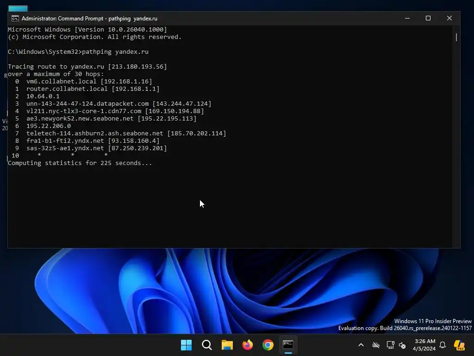Launch Firefox from the taskbar
474x356 pixels.
(x=248, y=345)
